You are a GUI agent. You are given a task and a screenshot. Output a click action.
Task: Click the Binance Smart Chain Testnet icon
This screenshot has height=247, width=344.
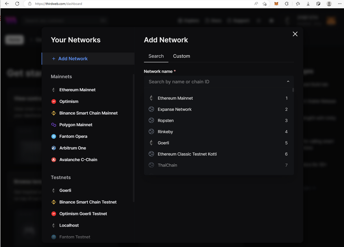click(54, 202)
